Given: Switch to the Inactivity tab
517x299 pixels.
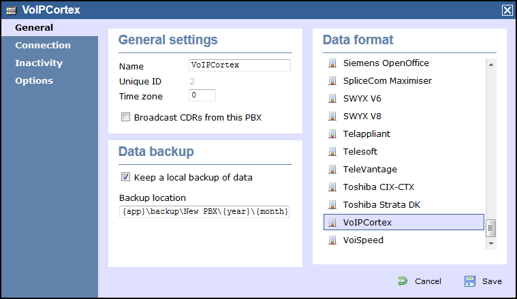Looking at the screenshot, I should [39, 63].
